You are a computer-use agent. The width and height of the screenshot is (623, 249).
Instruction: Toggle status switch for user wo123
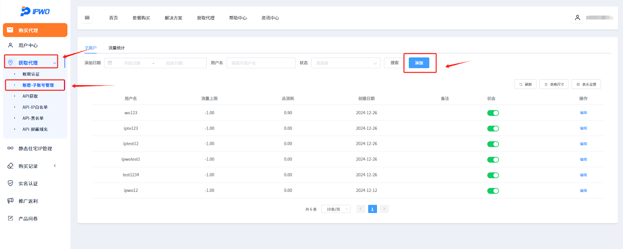[x=493, y=113]
